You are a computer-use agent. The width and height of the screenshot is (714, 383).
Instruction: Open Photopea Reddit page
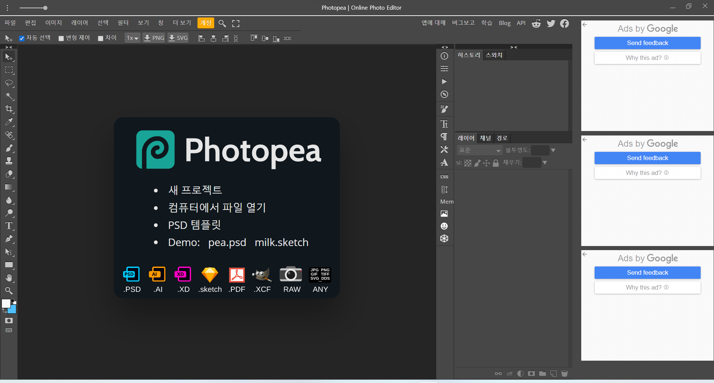(536, 23)
